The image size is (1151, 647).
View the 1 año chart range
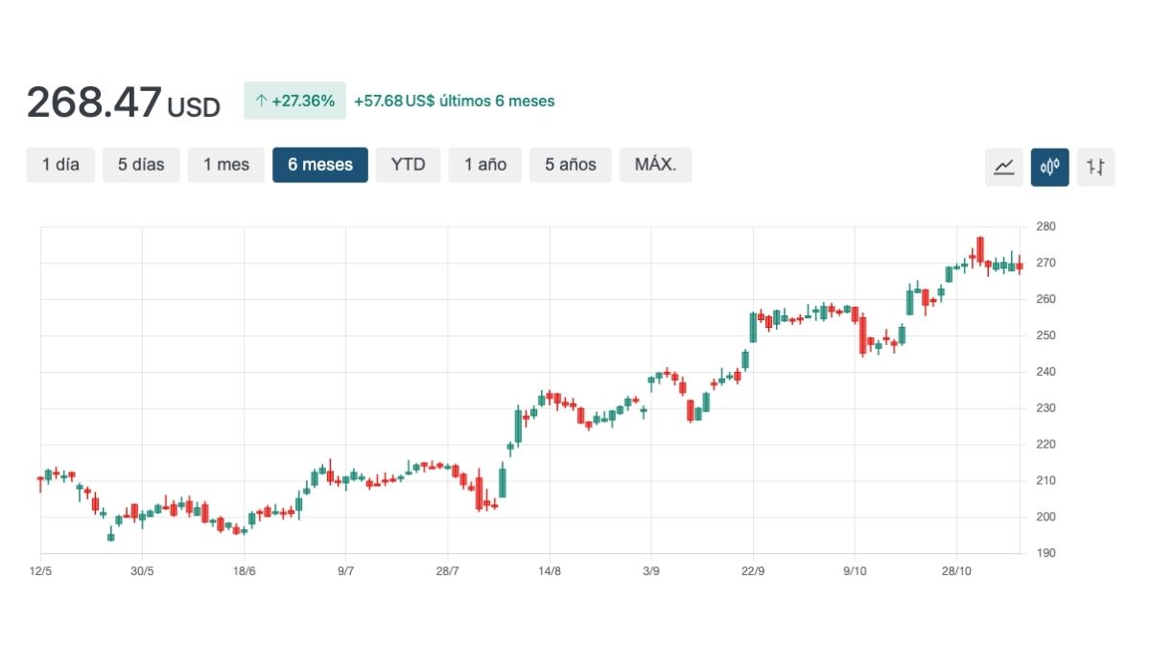(x=485, y=165)
